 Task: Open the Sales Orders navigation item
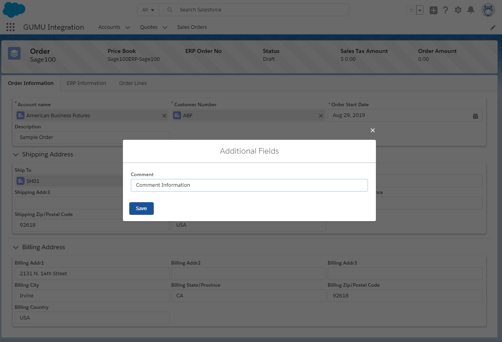tap(192, 27)
